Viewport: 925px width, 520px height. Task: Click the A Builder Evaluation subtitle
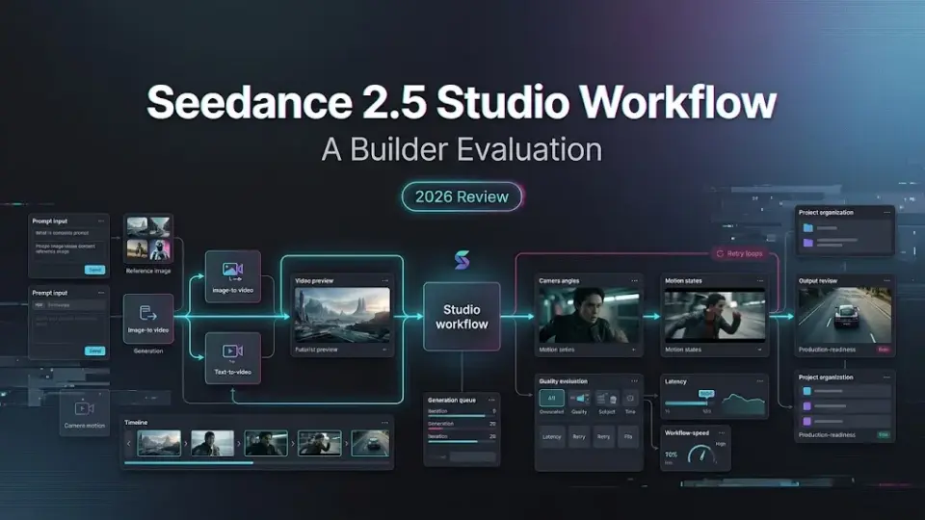click(x=462, y=150)
